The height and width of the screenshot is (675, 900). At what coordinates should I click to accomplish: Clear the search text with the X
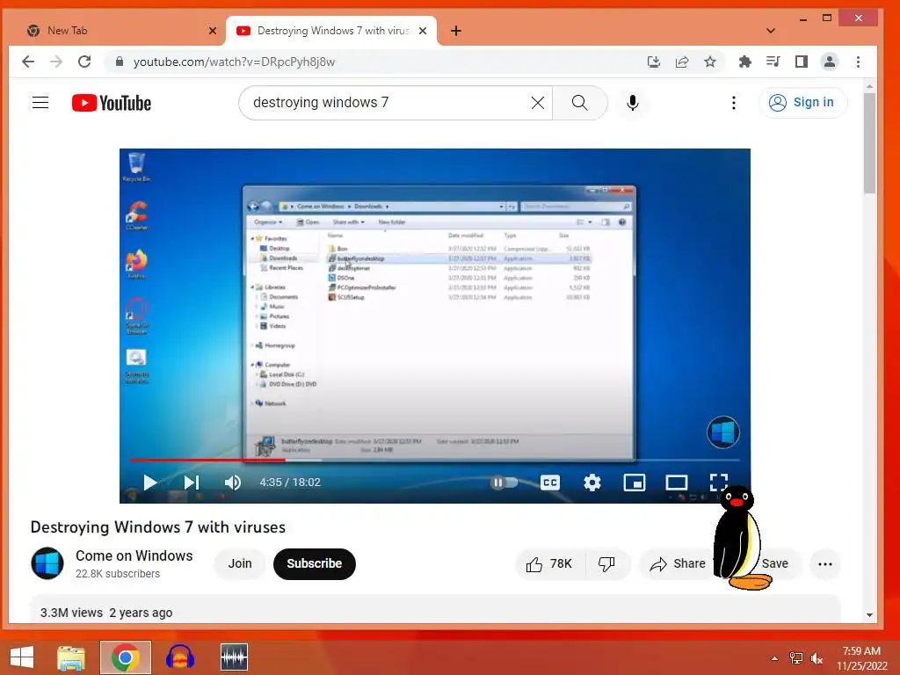tap(538, 103)
